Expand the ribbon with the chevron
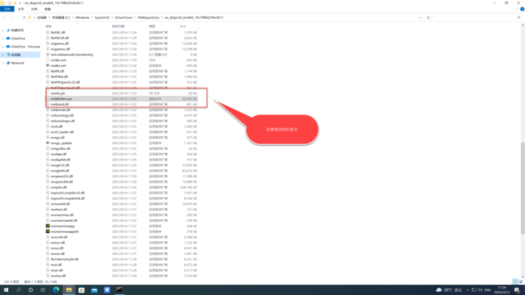525x295 pixels. 517,9
